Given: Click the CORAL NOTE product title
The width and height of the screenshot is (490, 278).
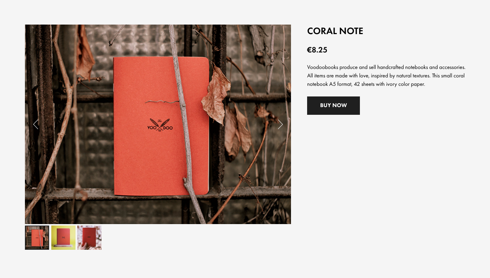Looking at the screenshot, I should (x=335, y=31).
